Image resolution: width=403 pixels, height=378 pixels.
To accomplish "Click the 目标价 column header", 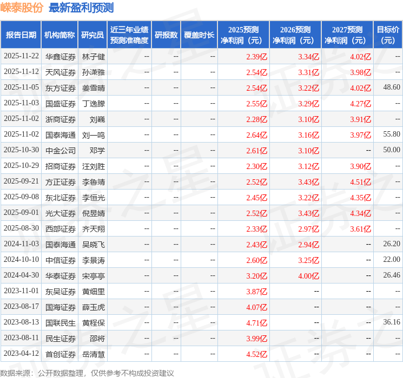I will point(388,35).
